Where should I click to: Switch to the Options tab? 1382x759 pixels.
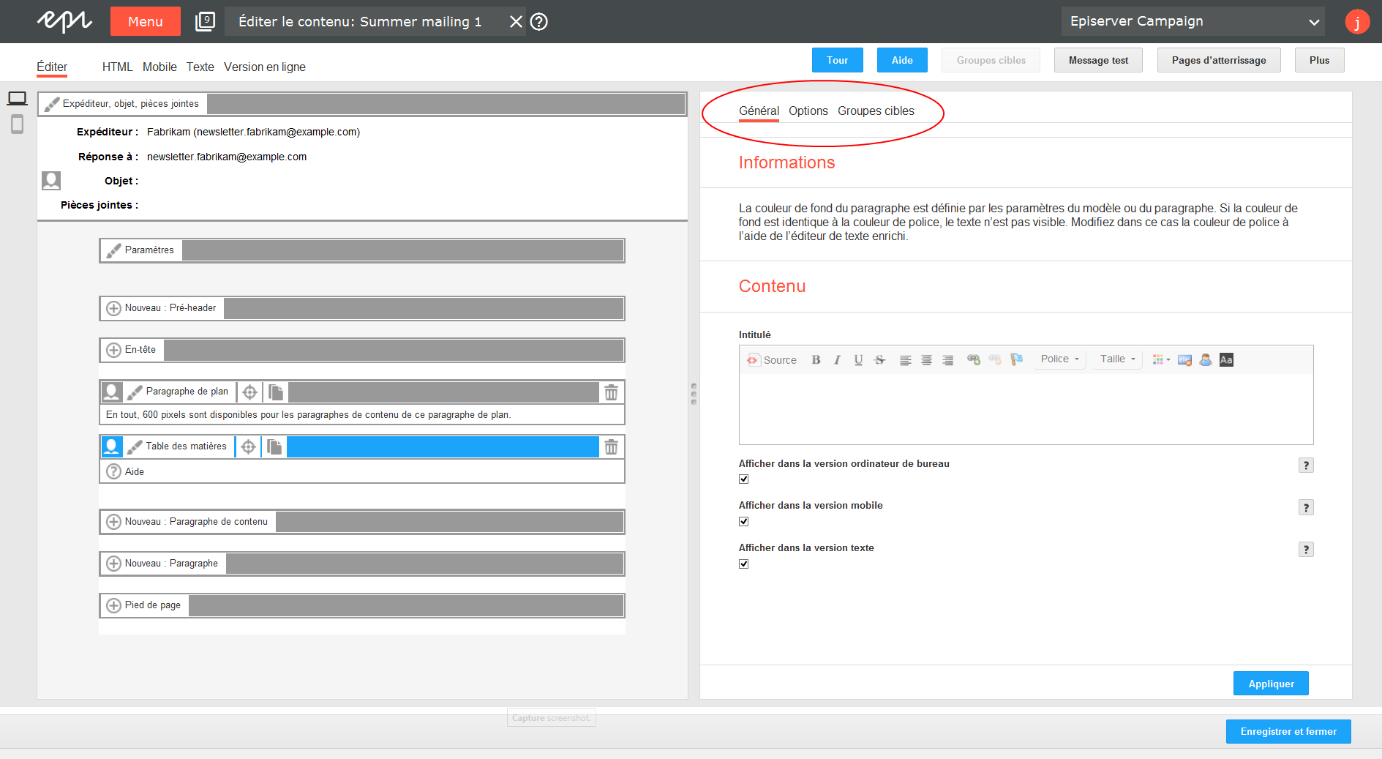click(x=808, y=111)
